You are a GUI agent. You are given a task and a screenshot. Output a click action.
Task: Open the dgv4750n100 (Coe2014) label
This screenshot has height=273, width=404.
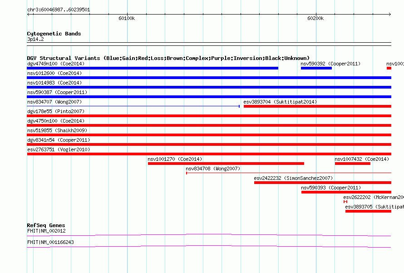click(56, 121)
